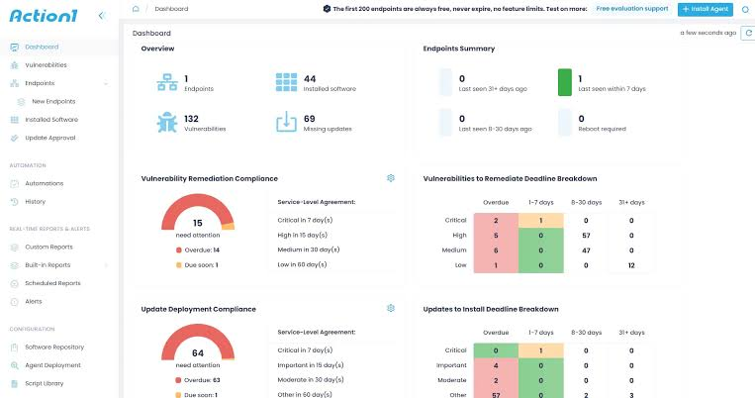Viewport: 755px width, 398px height.
Task: Click the 69 Missing updates count
Action: click(309, 119)
